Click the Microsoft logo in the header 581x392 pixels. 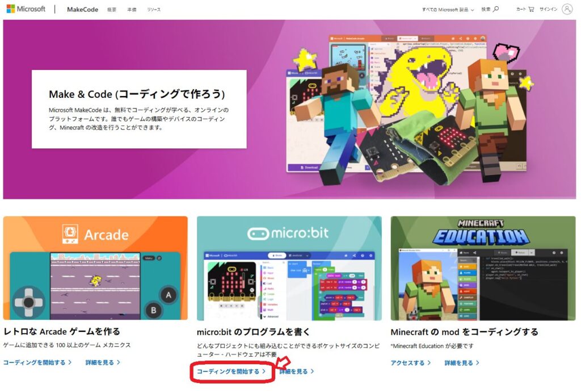coord(26,9)
